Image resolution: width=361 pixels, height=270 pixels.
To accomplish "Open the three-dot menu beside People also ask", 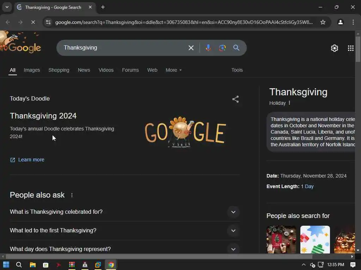I will (72, 195).
